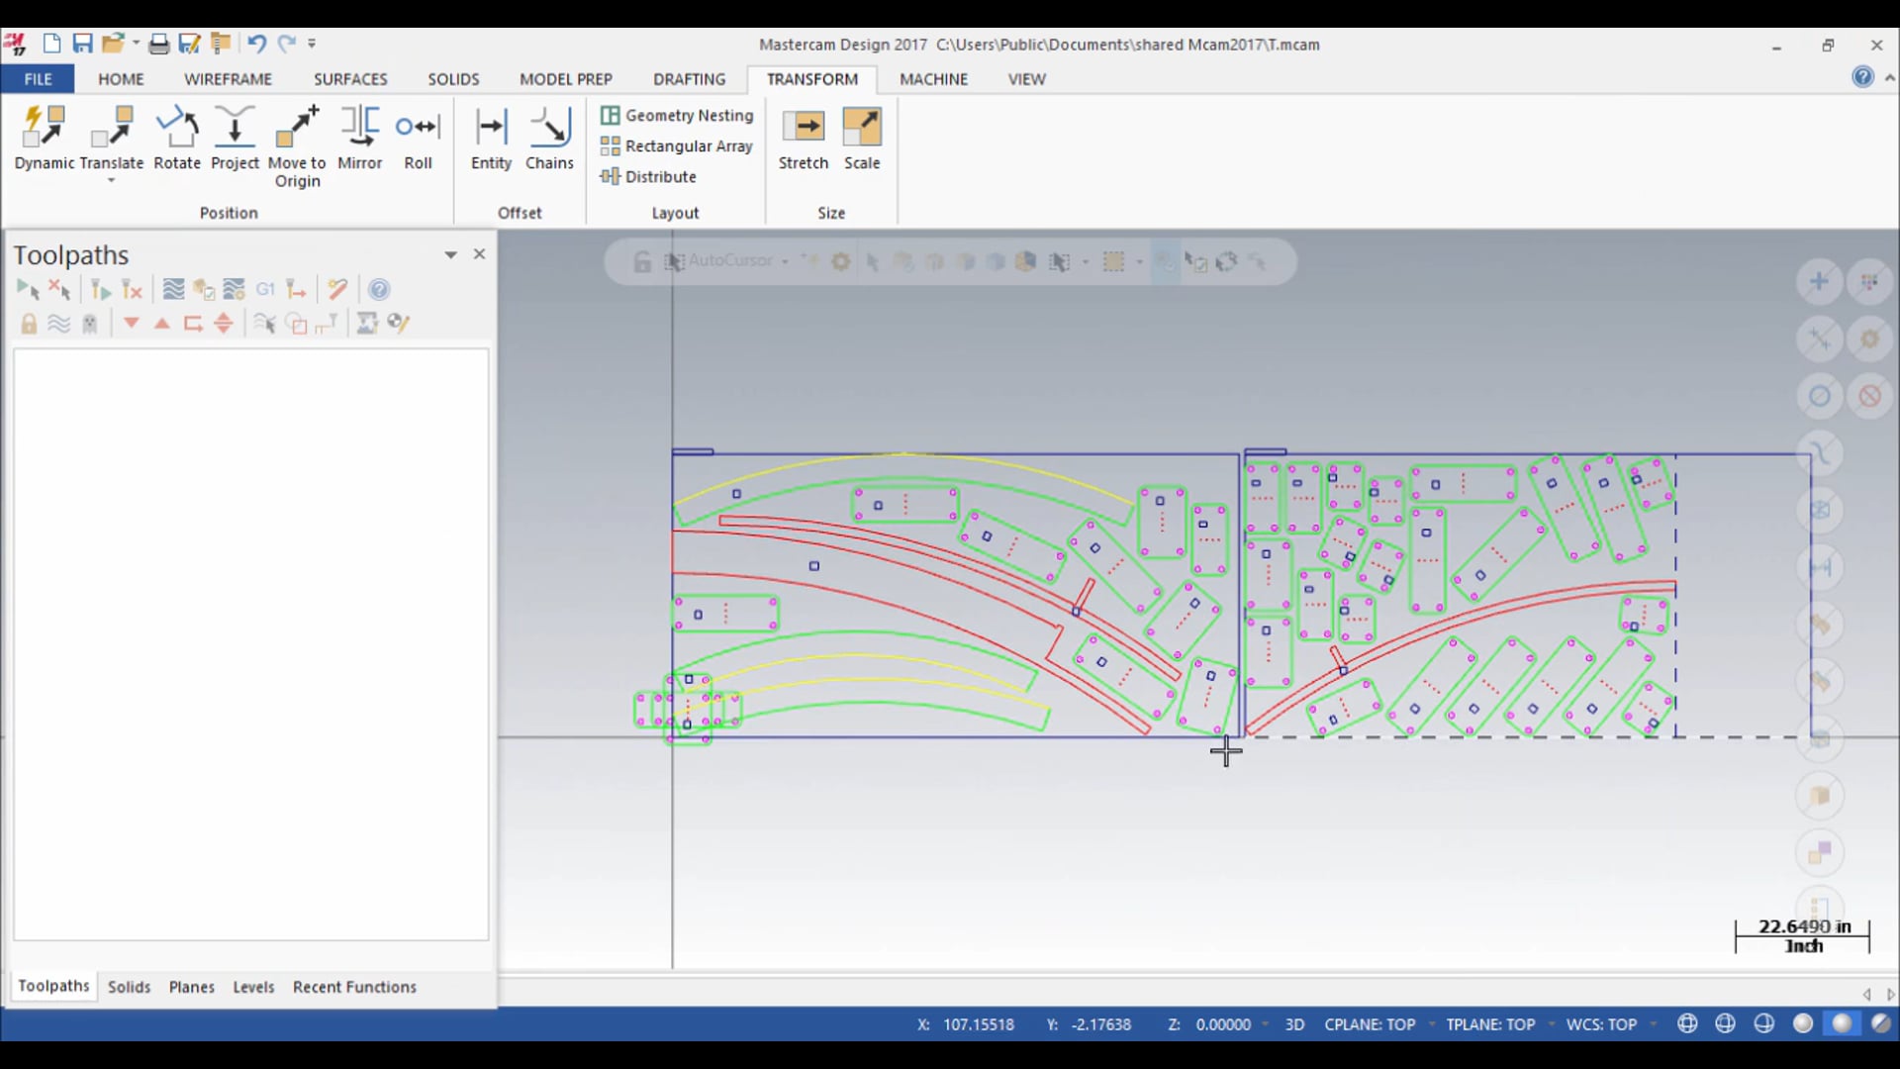Viewport: 1900px width, 1069px height.
Task: Select the Toolpaths panel tab
Action: [x=53, y=986]
